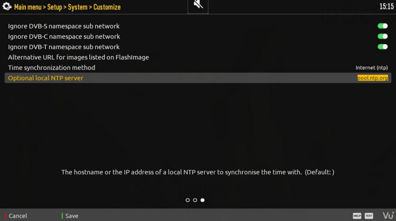
Task: Click the 15:15 clock display
Action: [x=386, y=7]
